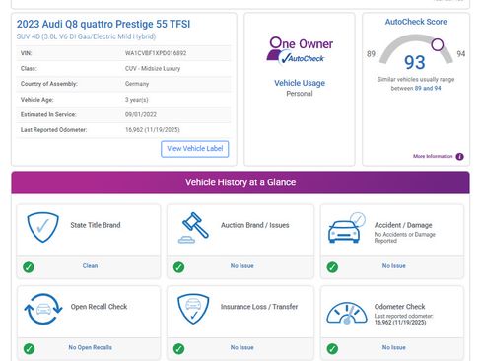
Task: Click the 16,962 (11/19/2025) odometer value in the vehicle details
Action: (x=153, y=130)
